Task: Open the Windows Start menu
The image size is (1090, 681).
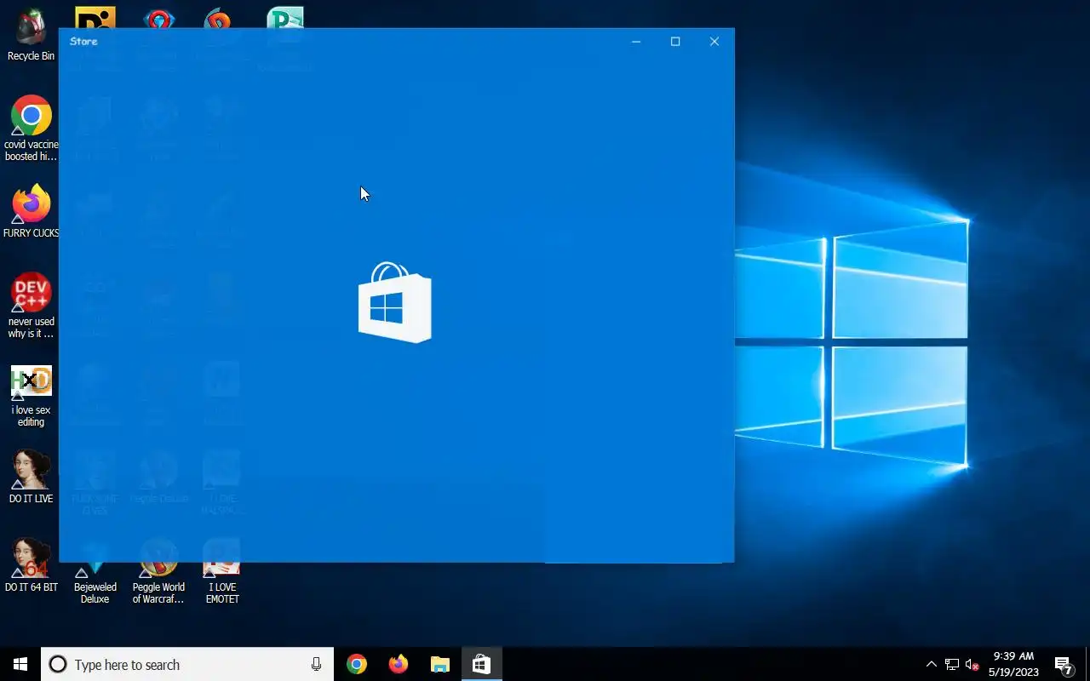Action: pyautogui.click(x=20, y=664)
